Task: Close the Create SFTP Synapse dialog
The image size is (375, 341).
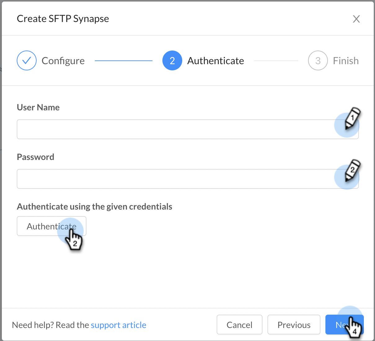Action: (356, 19)
